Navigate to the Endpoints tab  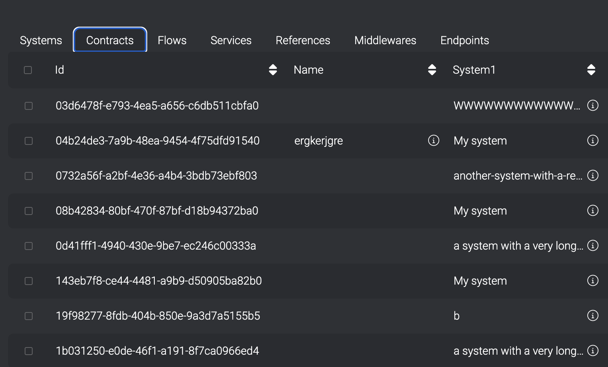click(465, 40)
